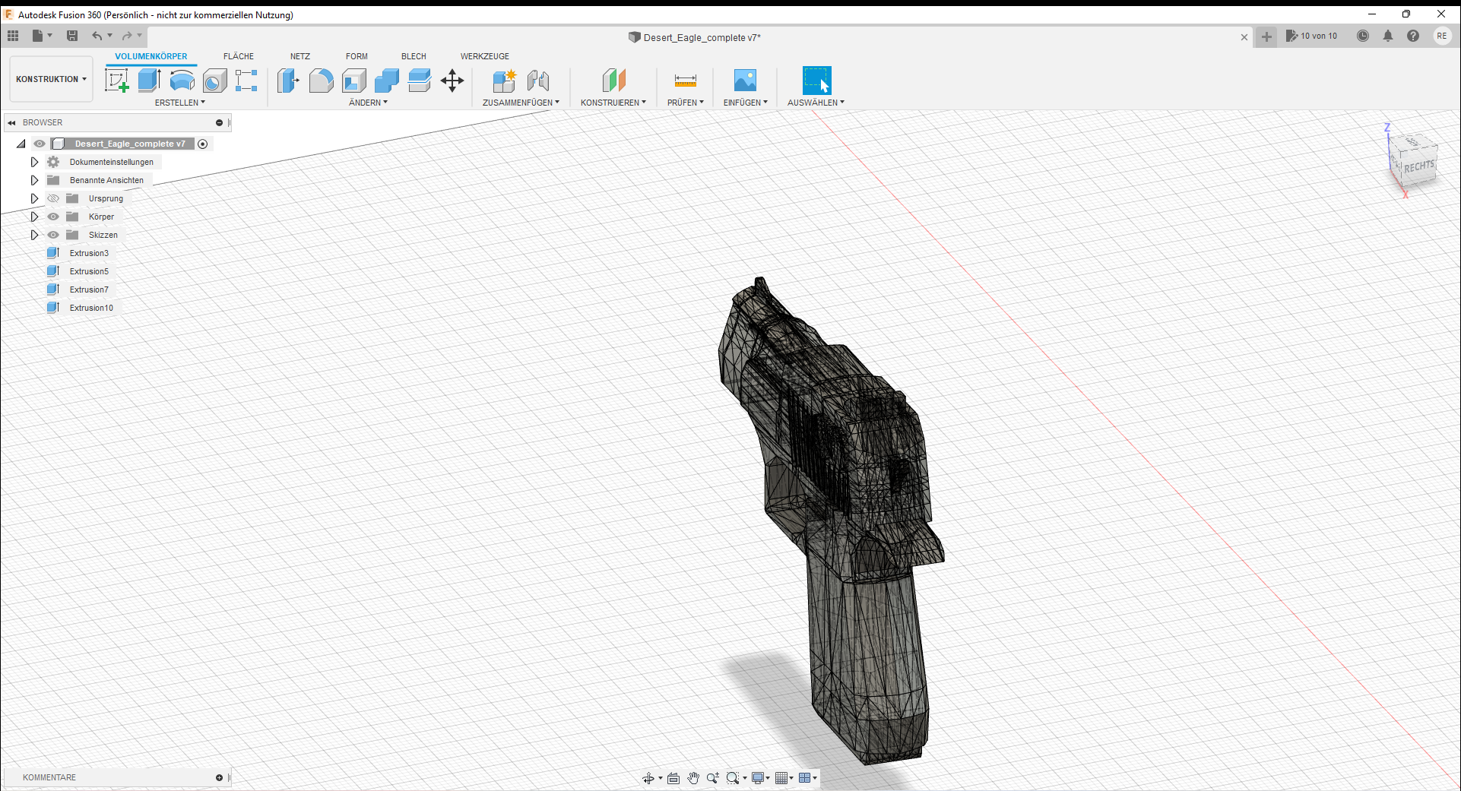Select the Pan (hand) tool in navigation bar
The width and height of the screenshot is (1461, 791).
[693, 777]
